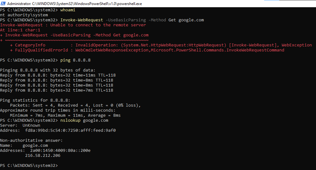This screenshot has height=170, width=316.
Task: Click the 'nslookup google.com' command
Action: (x=84, y=120)
